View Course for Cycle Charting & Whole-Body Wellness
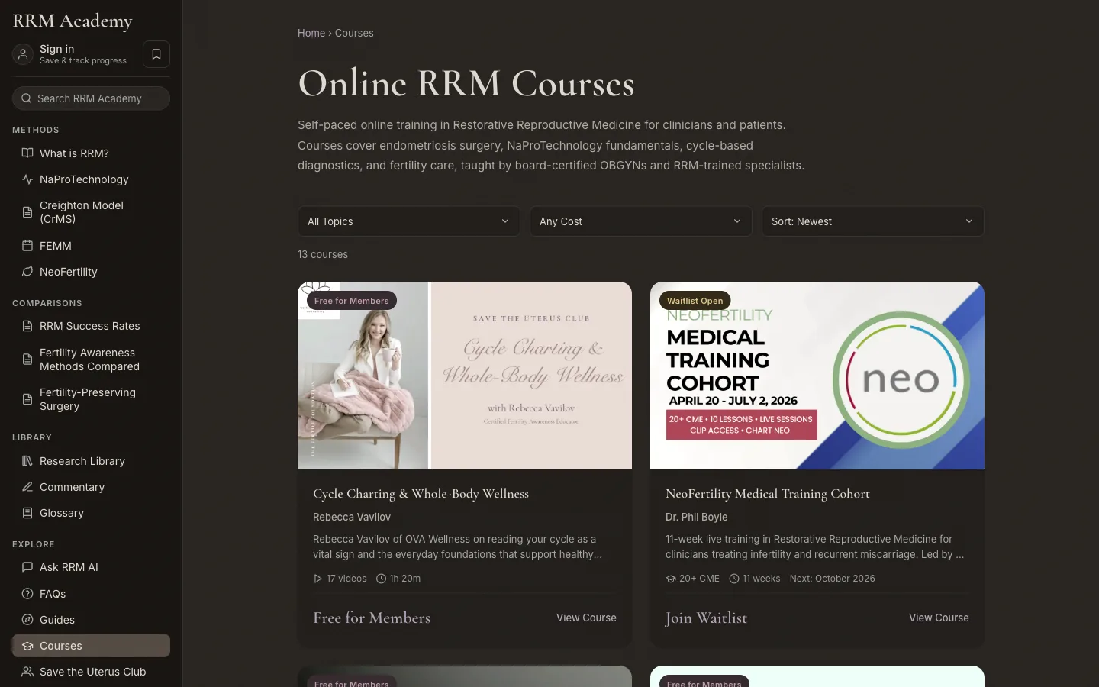This screenshot has width=1099, height=687. pyautogui.click(x=586, y=618)
